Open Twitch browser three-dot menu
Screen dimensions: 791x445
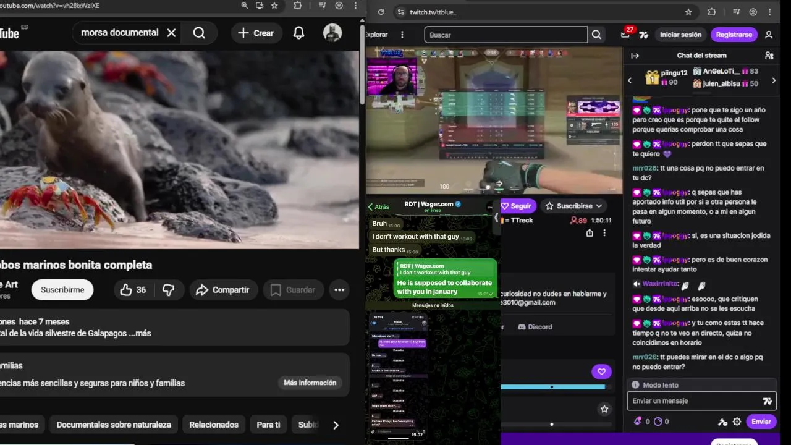click(x=770, y=12)
